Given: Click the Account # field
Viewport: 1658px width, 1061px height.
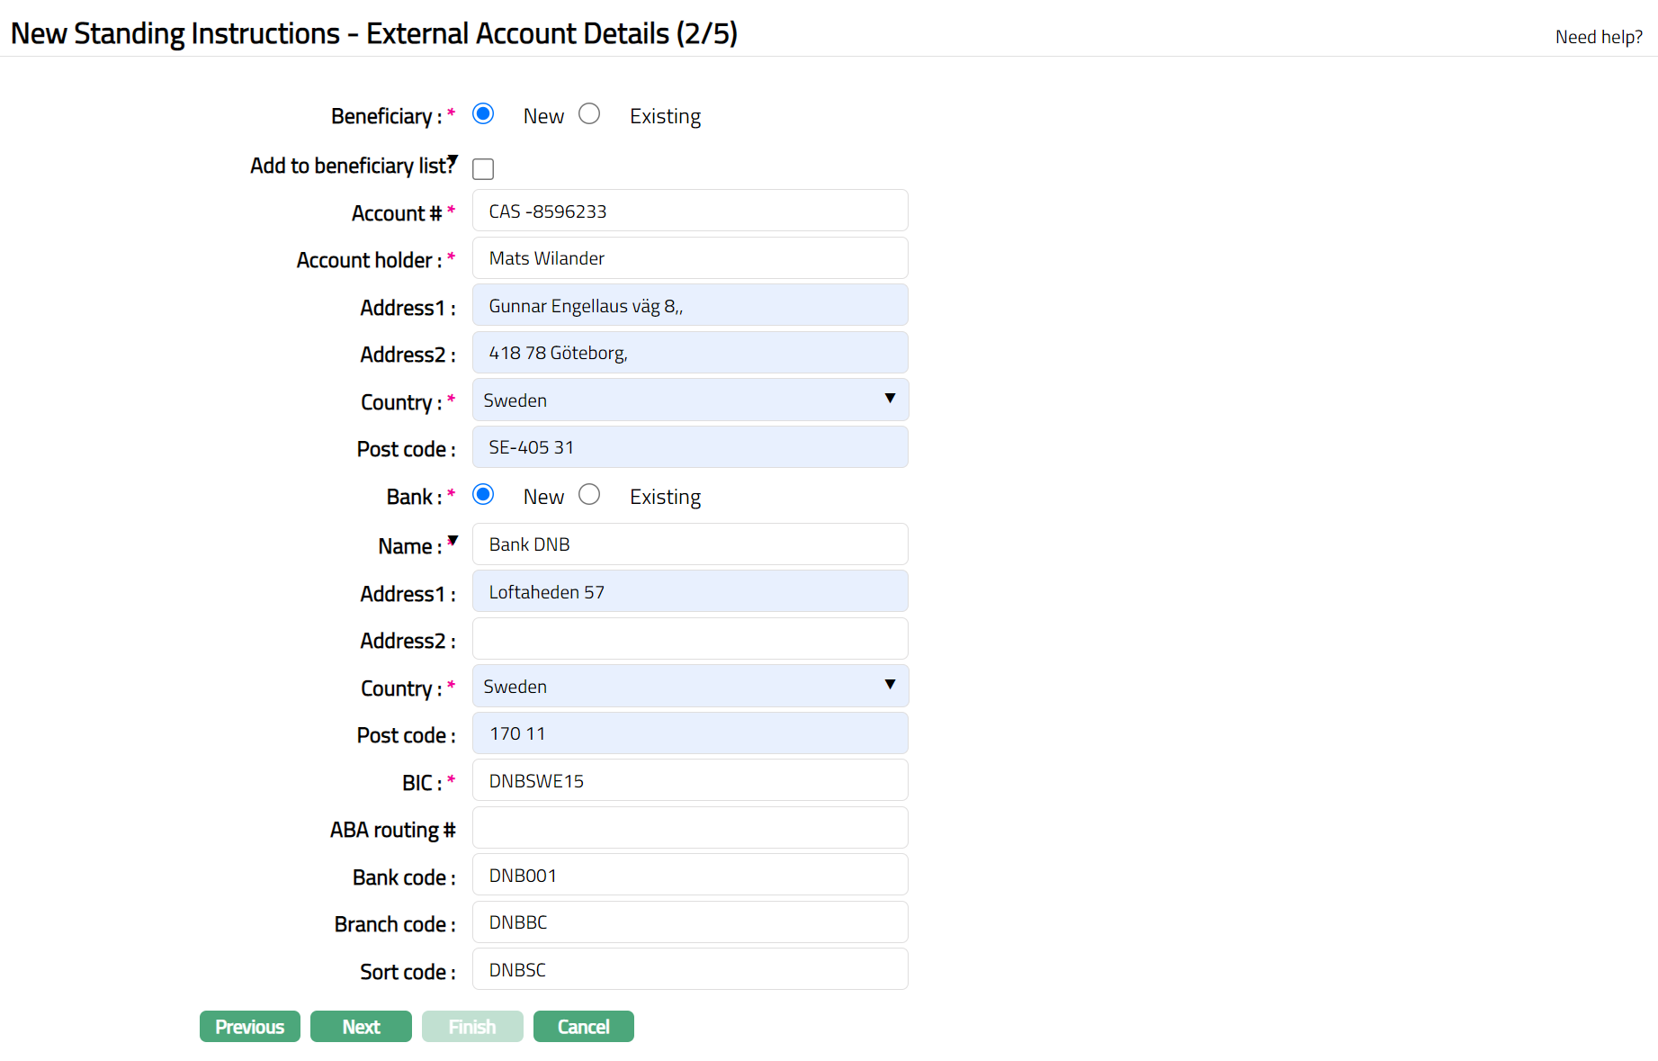Looking at the screenshot, I should point(690,211).
